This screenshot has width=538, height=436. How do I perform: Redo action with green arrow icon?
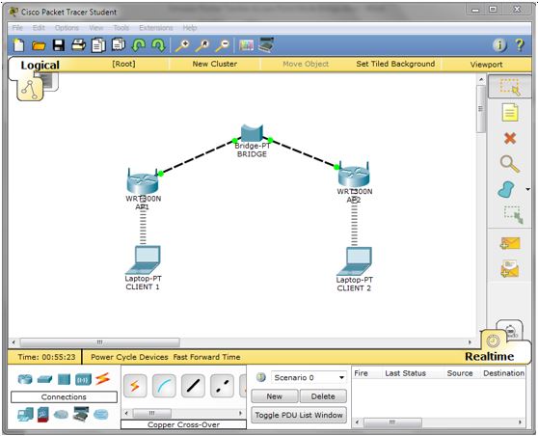tap(158, 45)
